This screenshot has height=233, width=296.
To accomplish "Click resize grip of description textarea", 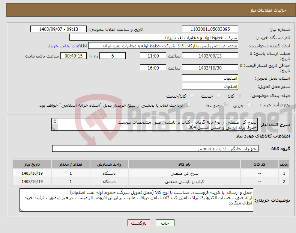I will click(x=54, y=129).
